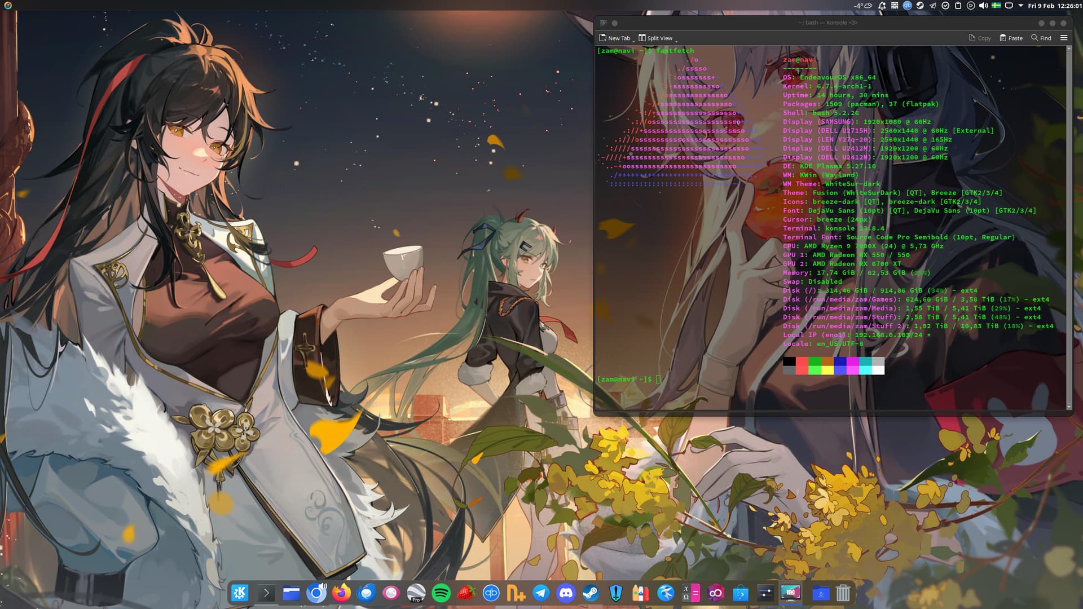Paste clipboard into the terminal

[x=1011, y=38]
